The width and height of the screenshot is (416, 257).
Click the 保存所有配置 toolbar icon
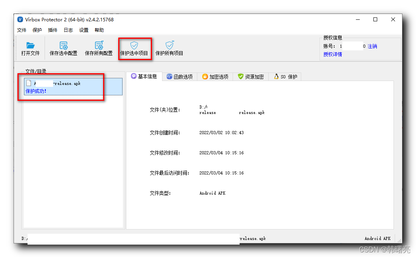click(99, 45)
